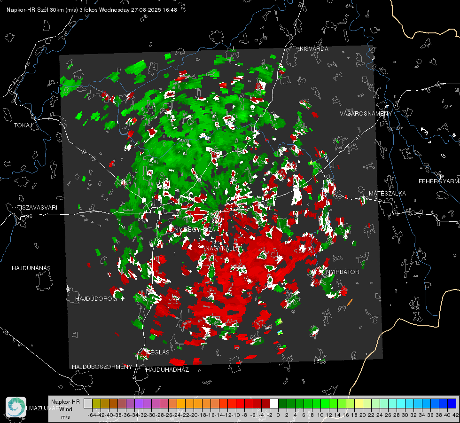Select the HAJDÚHADHÁZ label

pos(168,370)
